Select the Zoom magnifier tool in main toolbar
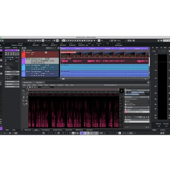The width and height of the screenshot is (170, 171). pyautogui.click(x=80, y=41)
